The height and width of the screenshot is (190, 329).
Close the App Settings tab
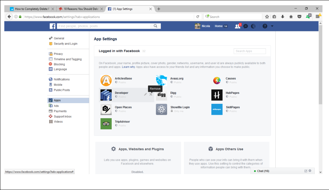(150, 9)
